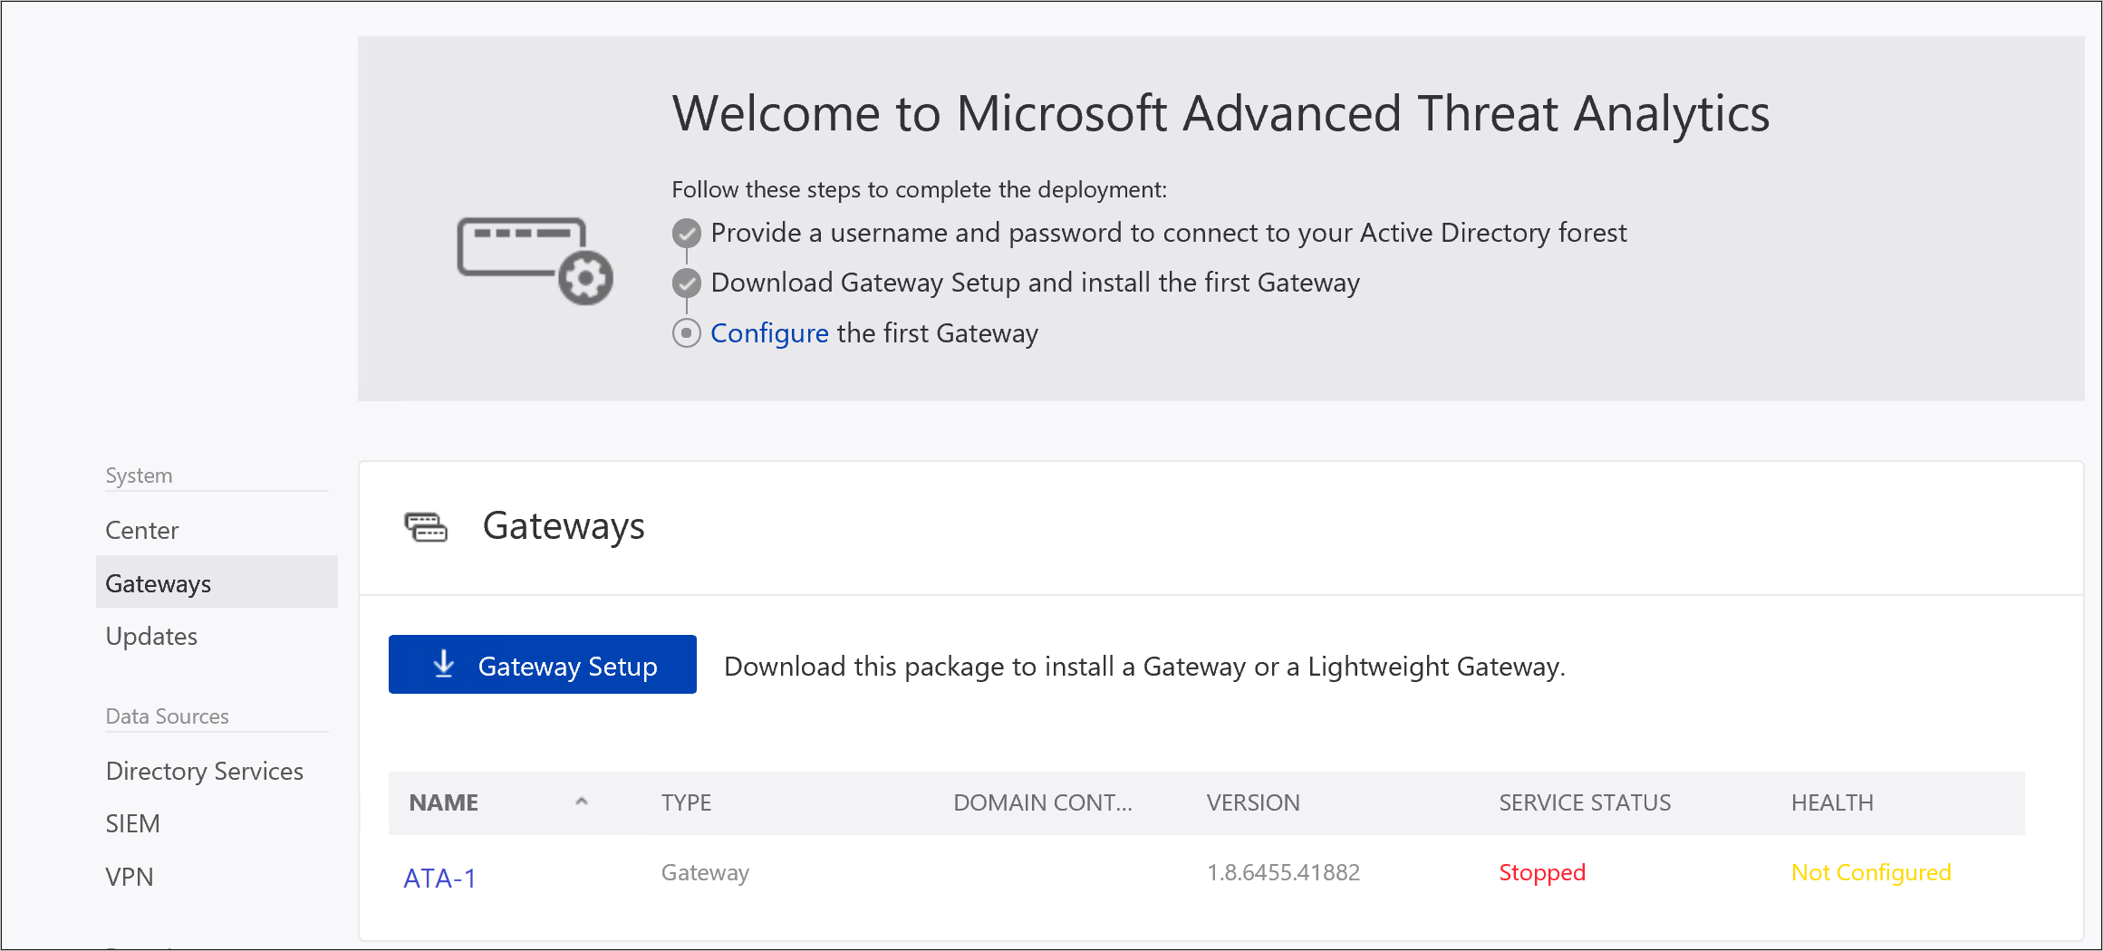Click the checkmark beside Download Gateway Setup step
2103x951 pixels.
click(687, 283)
